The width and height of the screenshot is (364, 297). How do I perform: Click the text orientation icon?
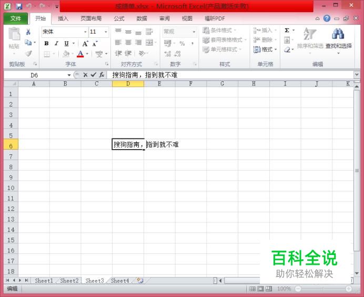[141, 54]
